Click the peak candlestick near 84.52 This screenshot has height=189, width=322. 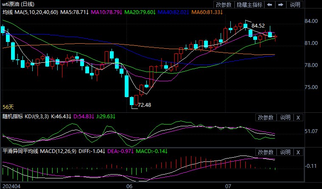[245, 26]
